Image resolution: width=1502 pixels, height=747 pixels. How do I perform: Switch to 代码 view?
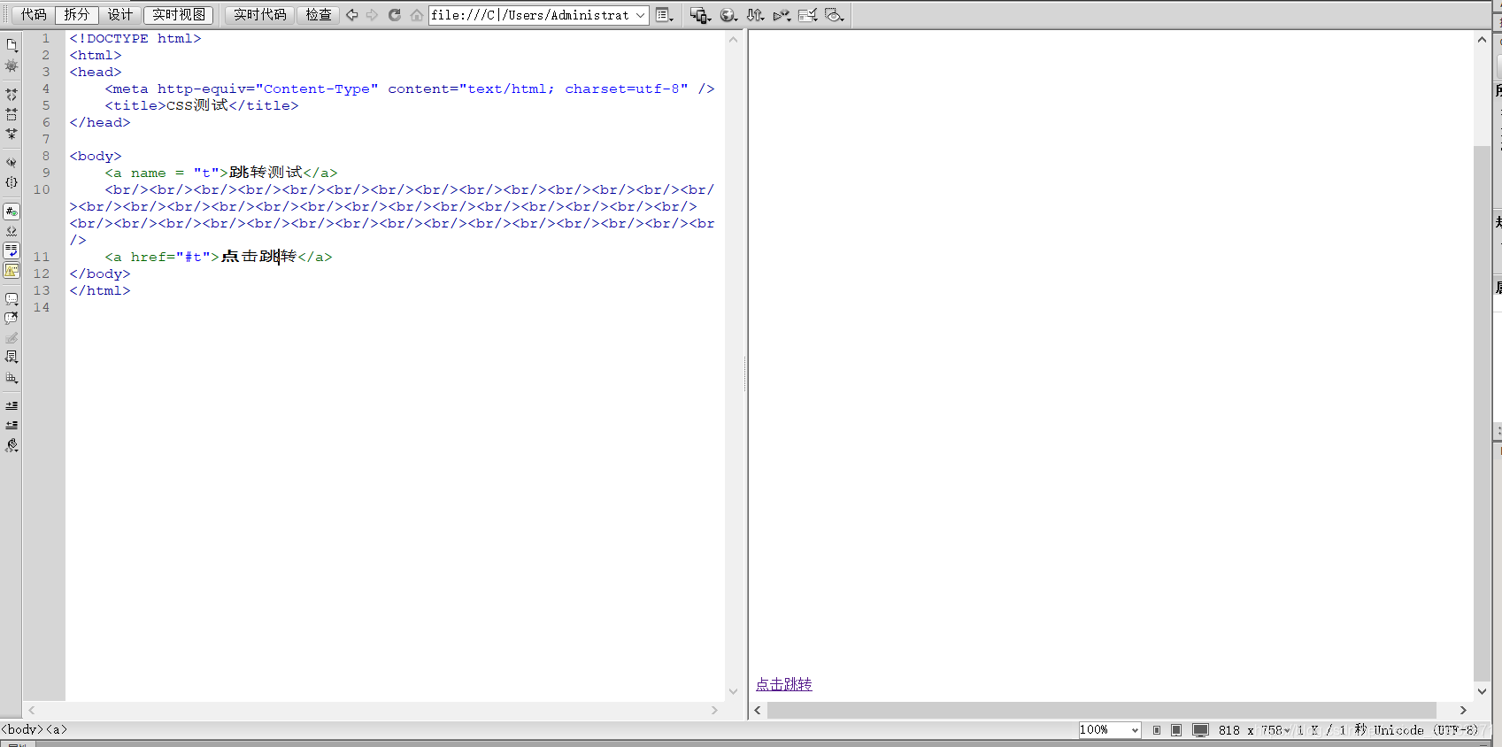(34, 14)
